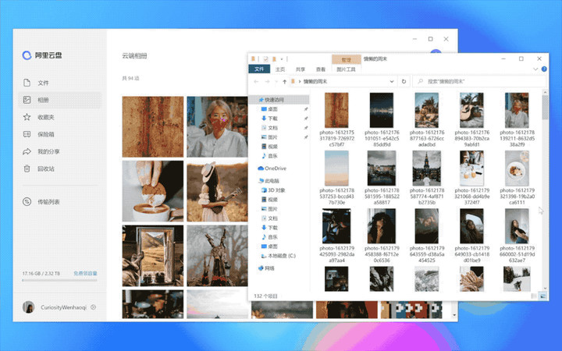This screenshot has height=351, width=562.
Task: Click the user avatar beside CuriosityWenhaoqi
Action: (x=28, y=307)
